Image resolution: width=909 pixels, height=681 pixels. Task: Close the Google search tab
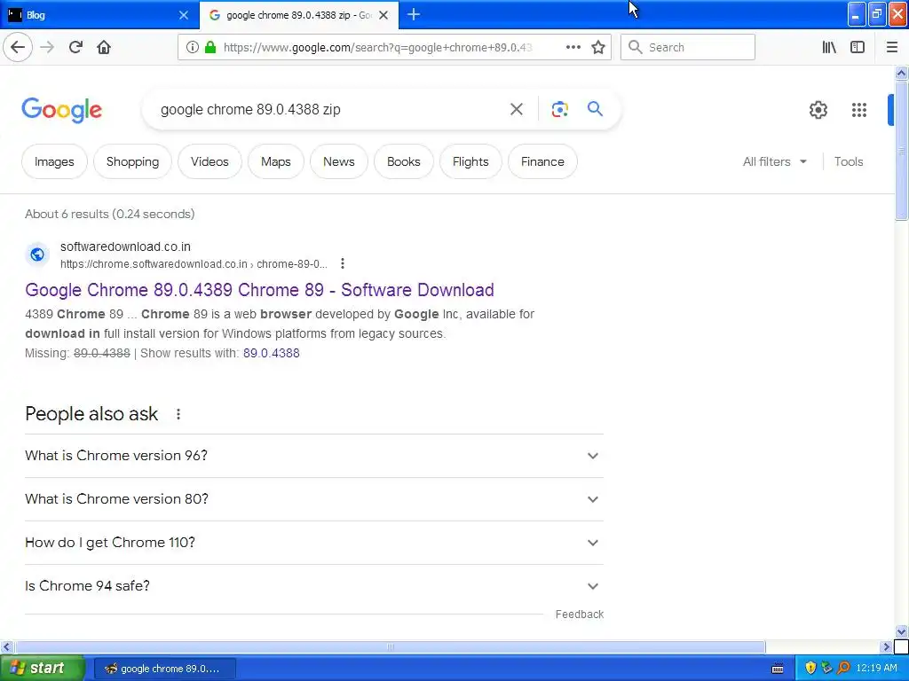[383, 15]
